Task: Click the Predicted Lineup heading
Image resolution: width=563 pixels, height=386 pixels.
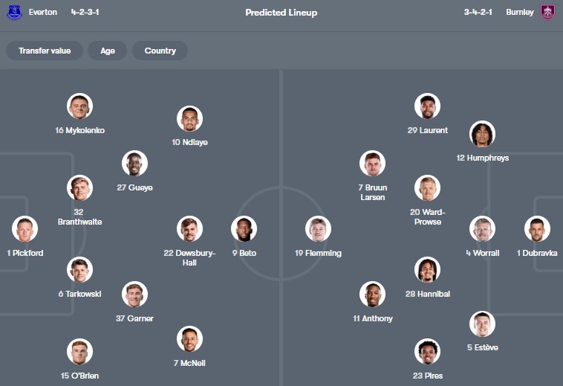Action: point(281,13)
